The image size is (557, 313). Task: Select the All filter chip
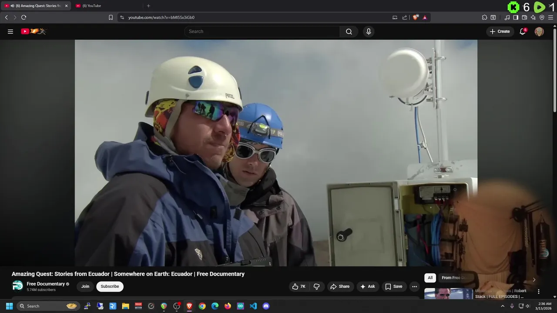(x=430, y=278)
